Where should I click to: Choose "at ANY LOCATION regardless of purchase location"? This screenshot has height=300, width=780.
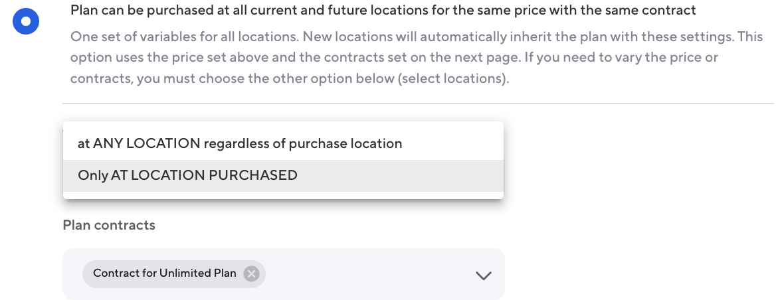click(x=240, y=143)
